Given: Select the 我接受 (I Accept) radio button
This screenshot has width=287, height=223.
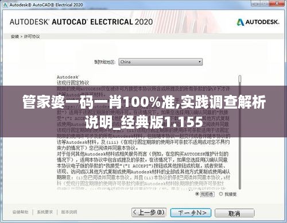Looking at the screenshot, I should pos(221,194).
